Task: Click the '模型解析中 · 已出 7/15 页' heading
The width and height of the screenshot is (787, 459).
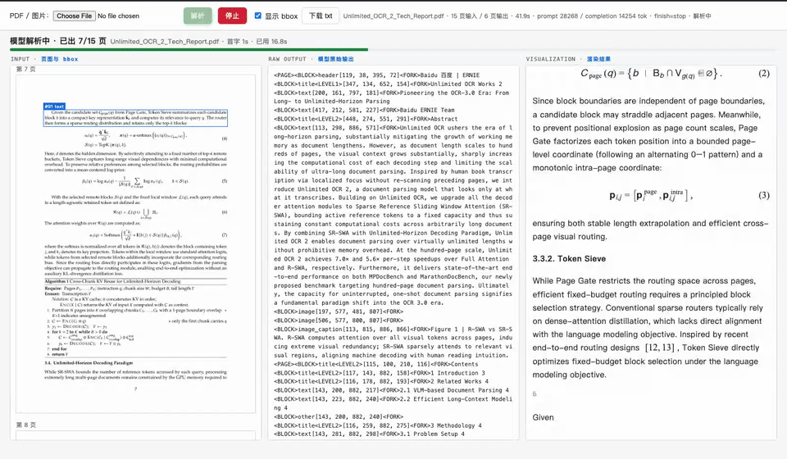Action: click(57, 41)
